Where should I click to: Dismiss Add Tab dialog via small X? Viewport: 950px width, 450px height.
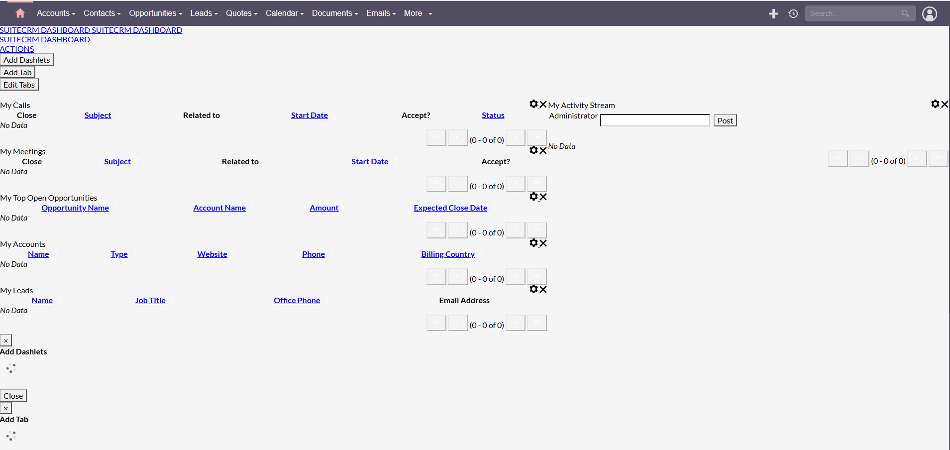[6, 408]
